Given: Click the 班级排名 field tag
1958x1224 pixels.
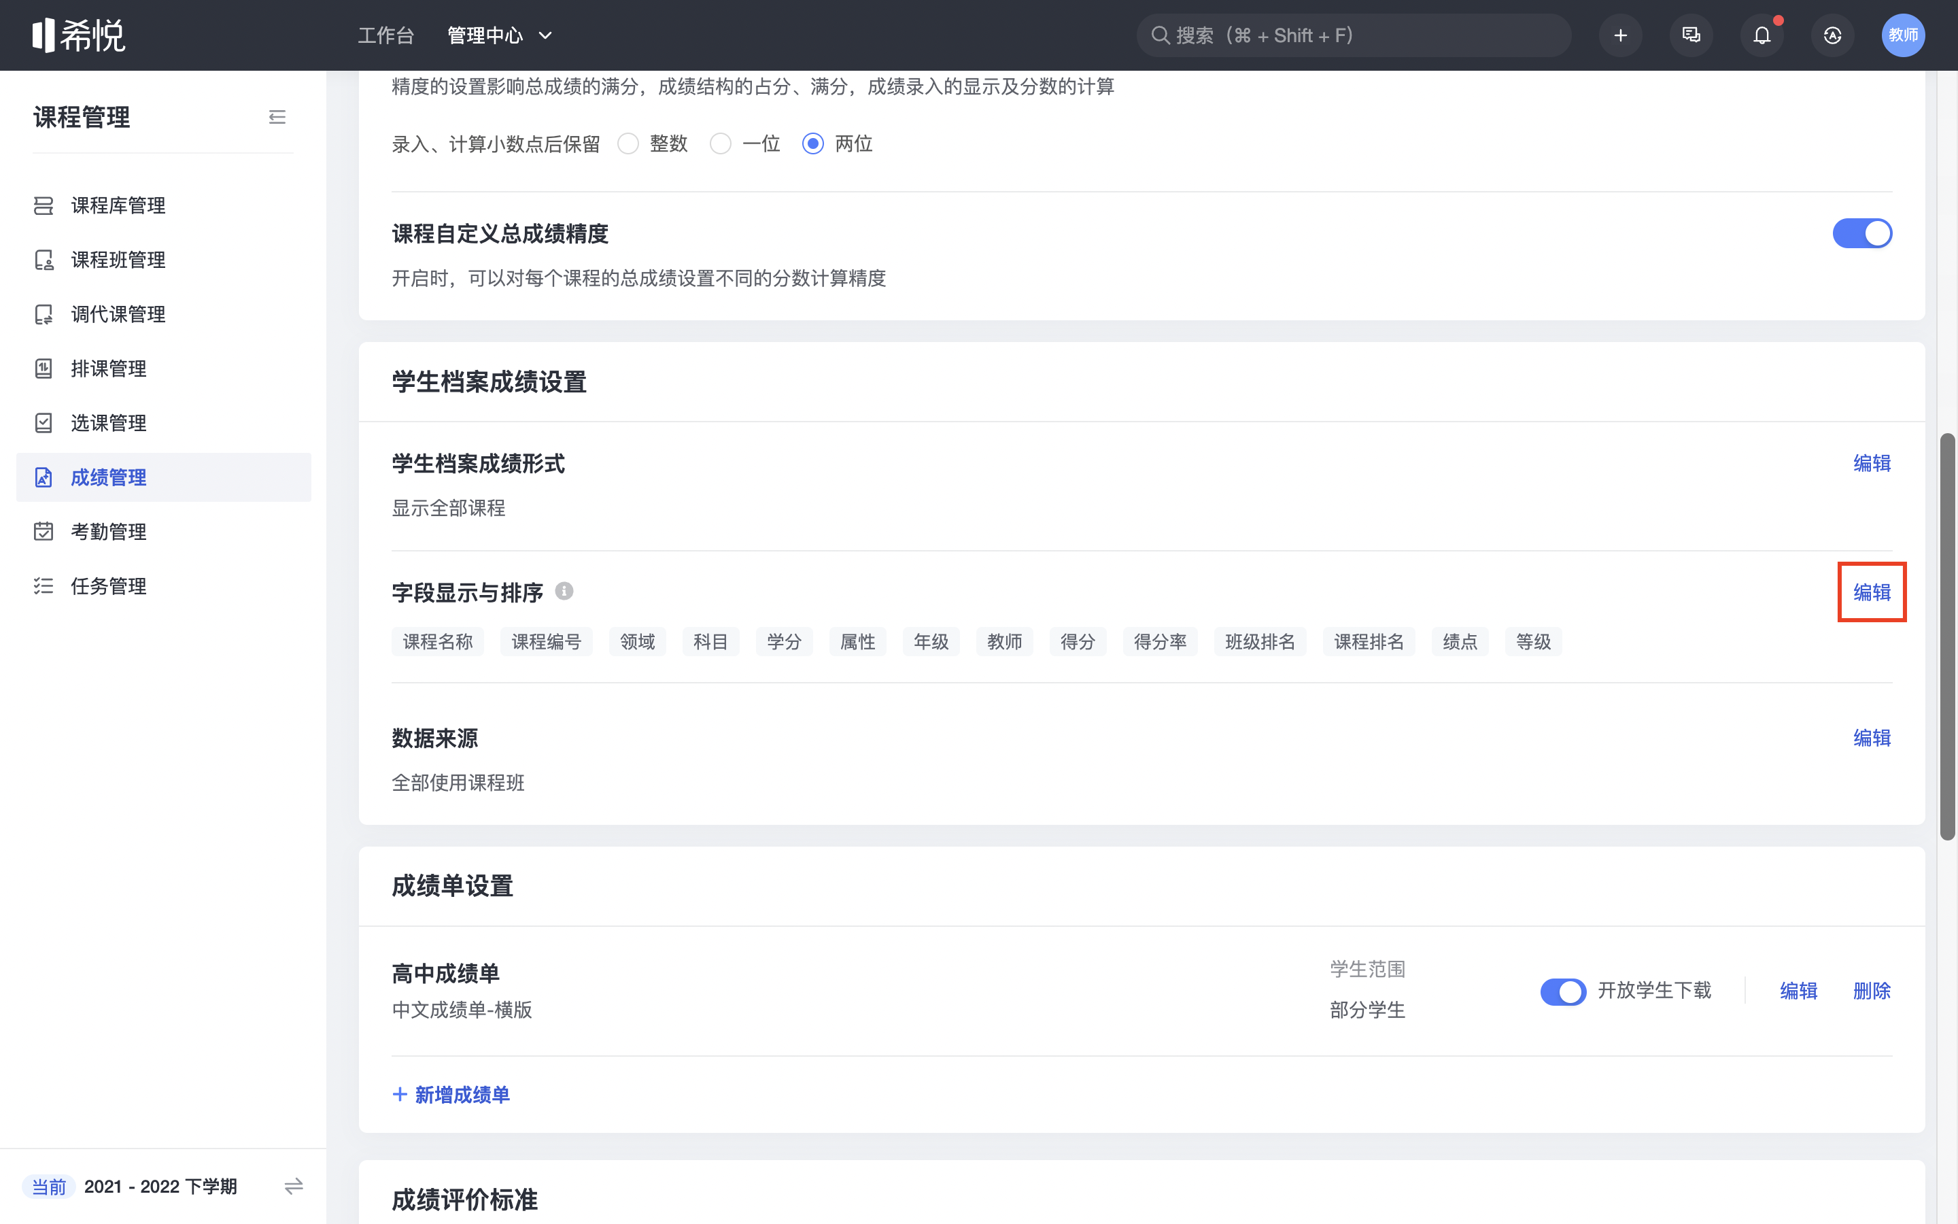Looking at the screenshot, I should click(x=1260, y=642).
